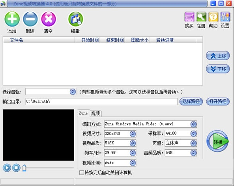Click the blue 删除 delete icon

[30, 19]
